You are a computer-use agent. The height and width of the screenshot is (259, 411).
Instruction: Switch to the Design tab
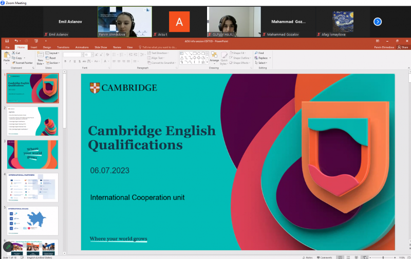tap(47, 47)
